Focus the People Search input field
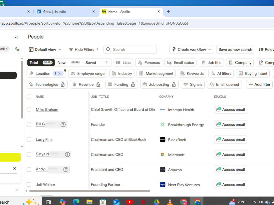The height and width of the screenshot is (205, 274). (x=130, y=49)
